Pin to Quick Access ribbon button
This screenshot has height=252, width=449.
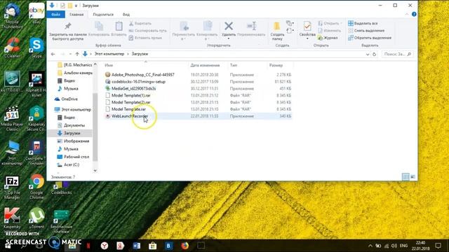[68, 31]
